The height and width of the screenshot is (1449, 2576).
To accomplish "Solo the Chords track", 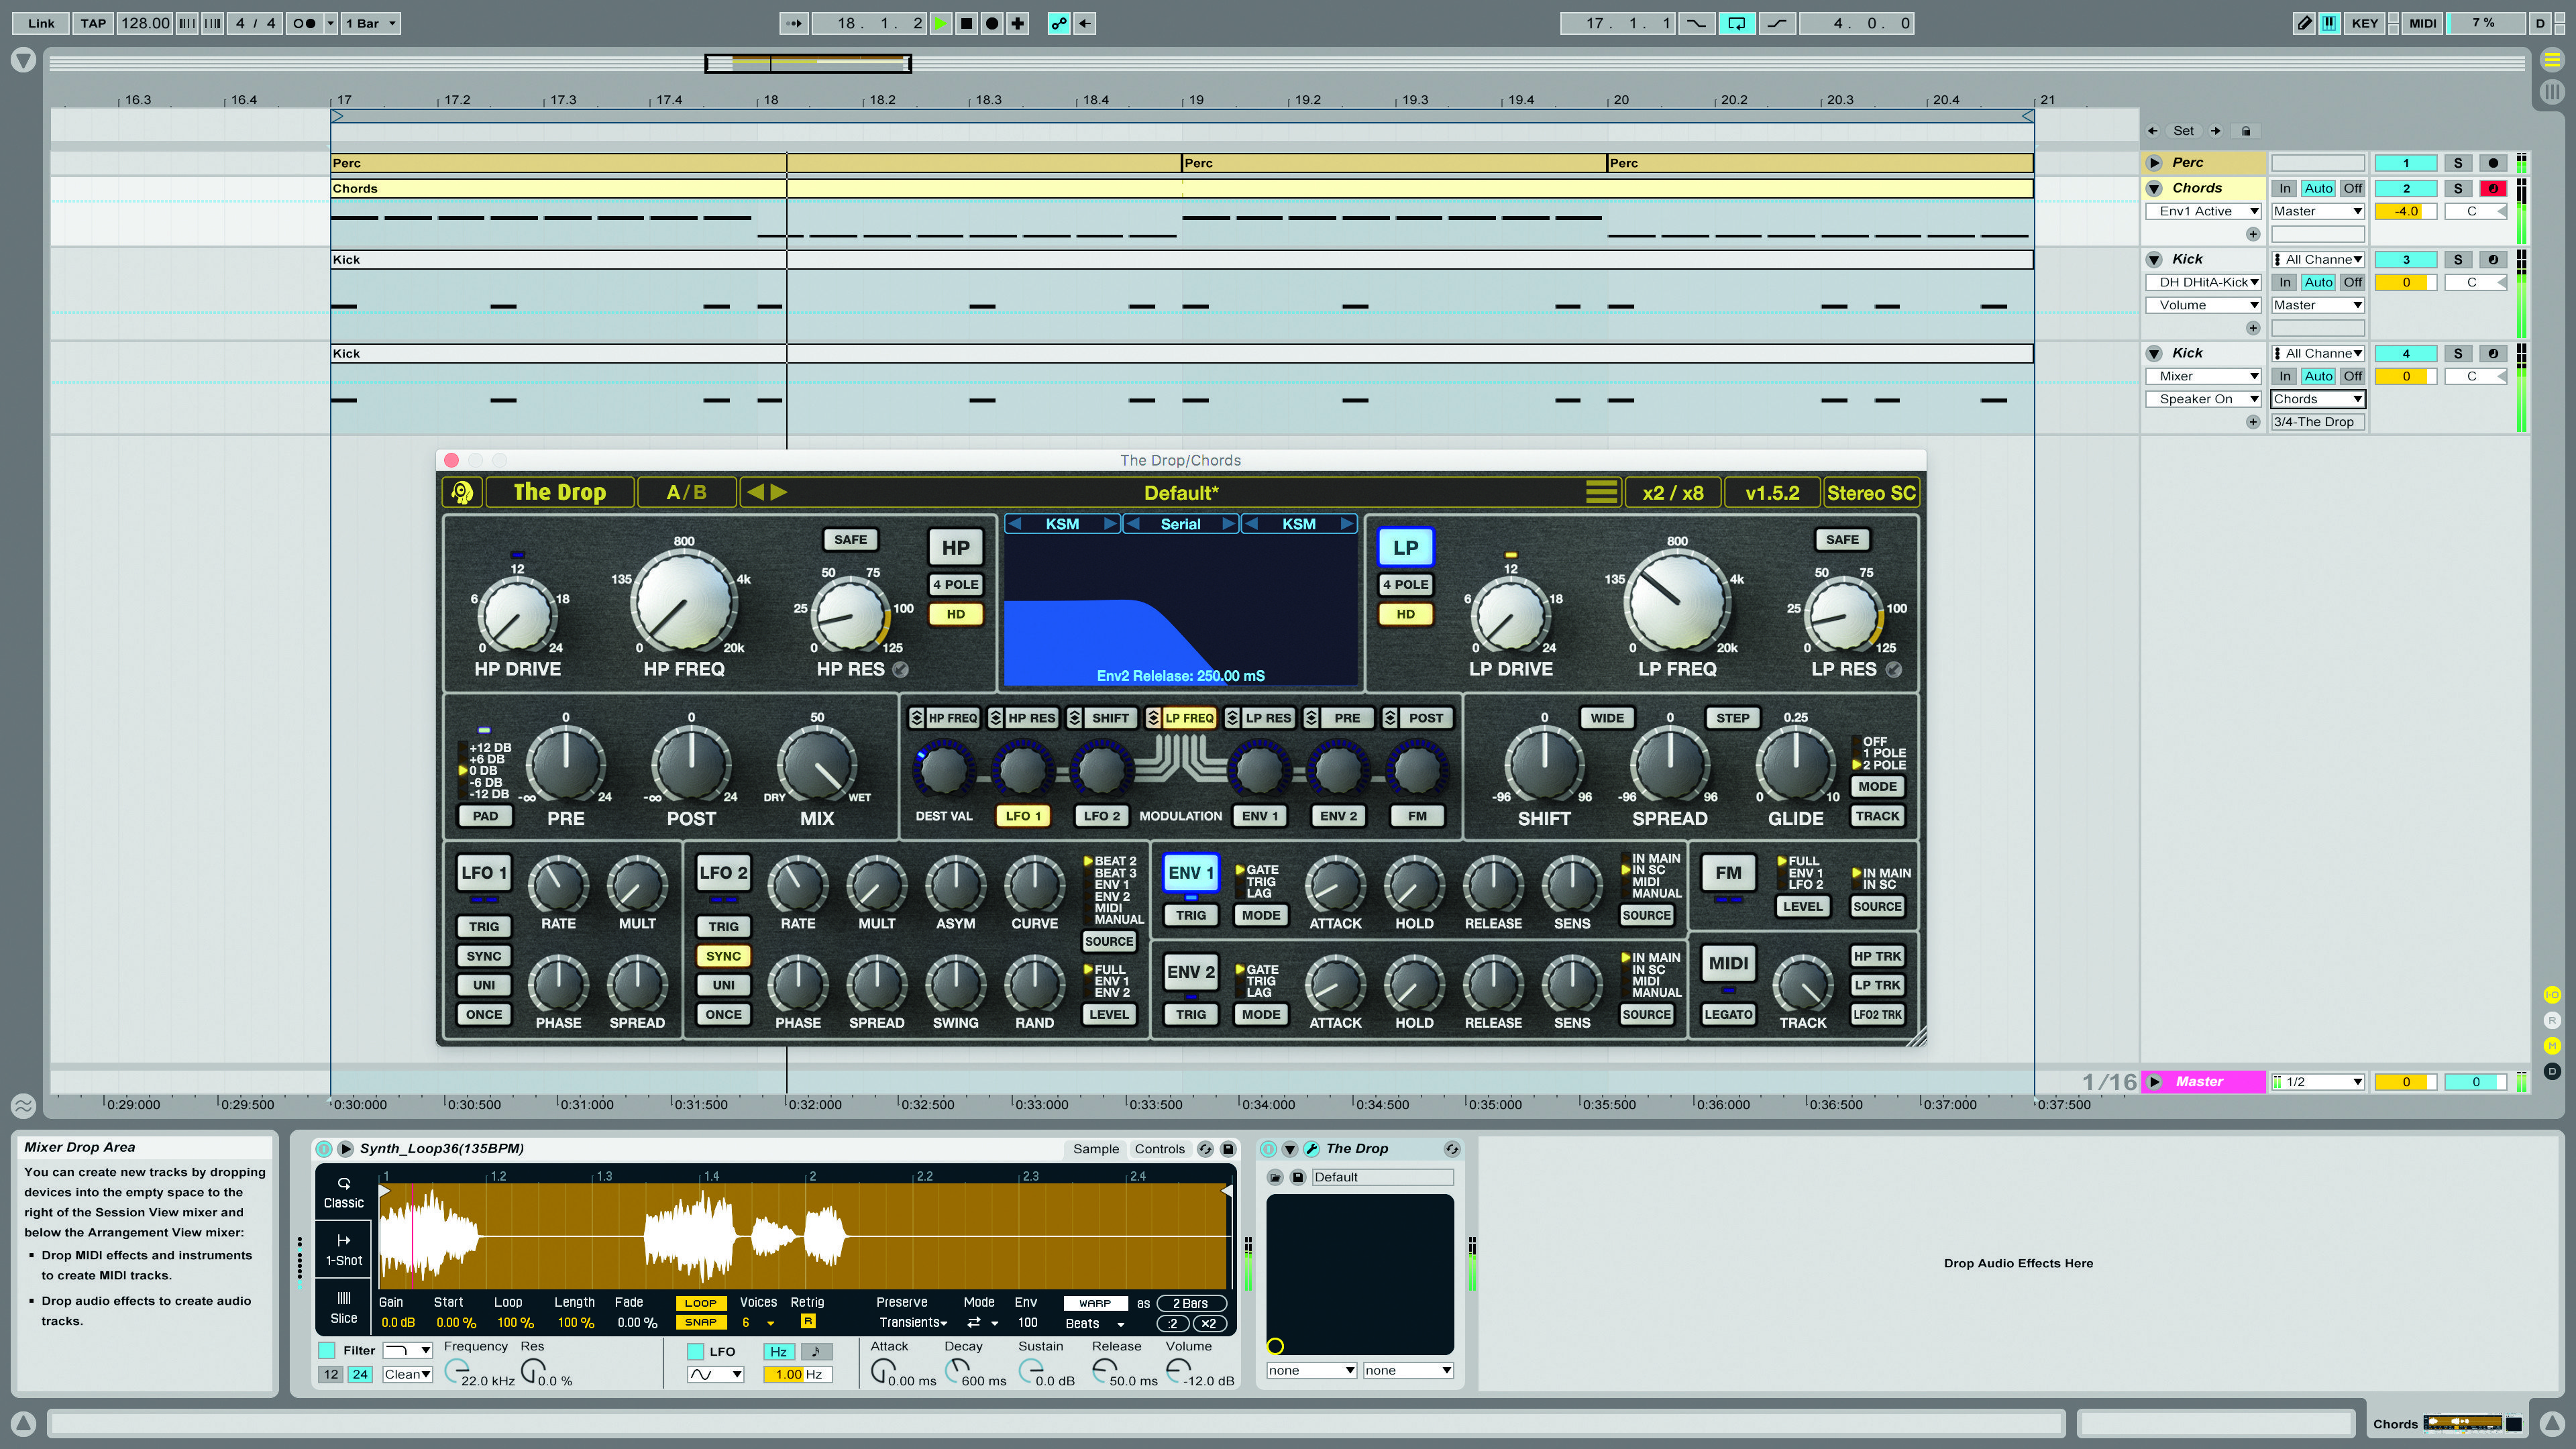I will (2458, 188).
